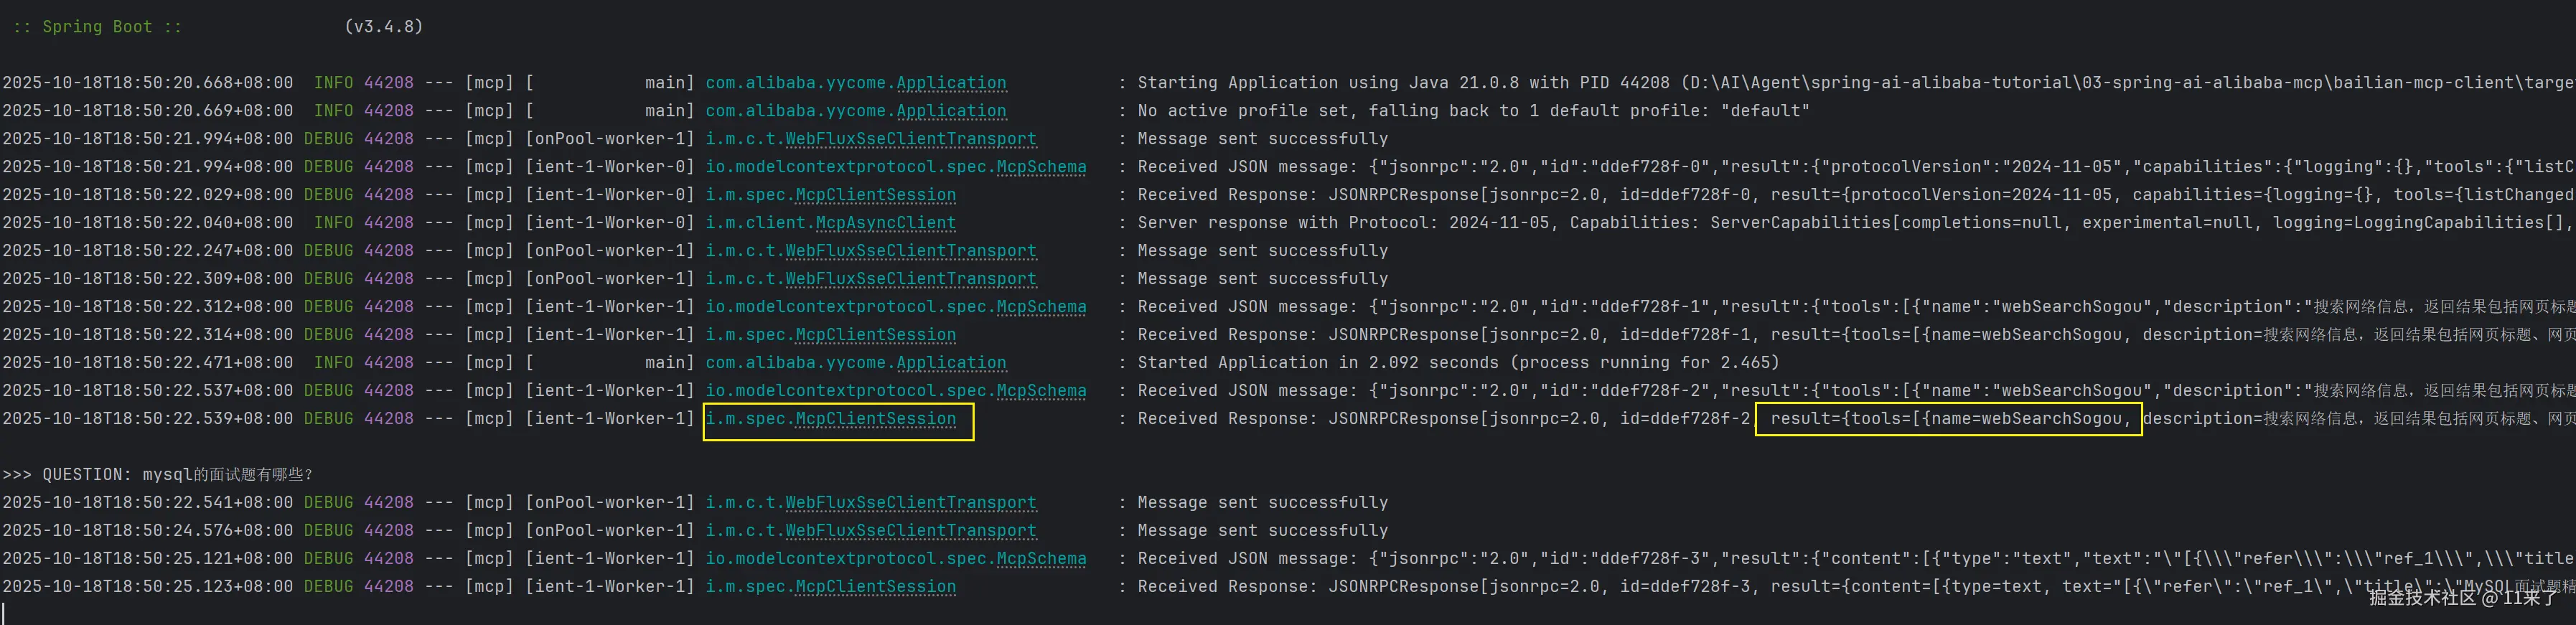Viewport: 2576px width, 625px height.
Task: Open McpClientSession link logged at 18:50:25.123
Action: pyautogui.click(x=875, y=587)
